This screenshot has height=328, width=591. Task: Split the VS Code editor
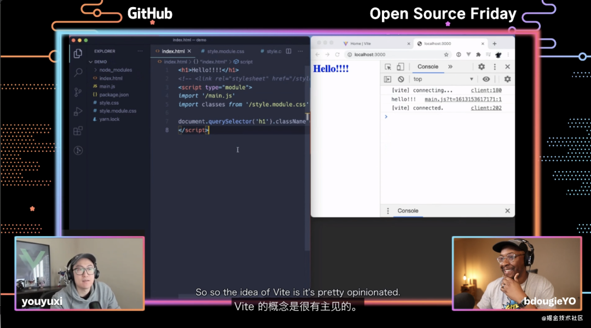(x=288, y=51)
